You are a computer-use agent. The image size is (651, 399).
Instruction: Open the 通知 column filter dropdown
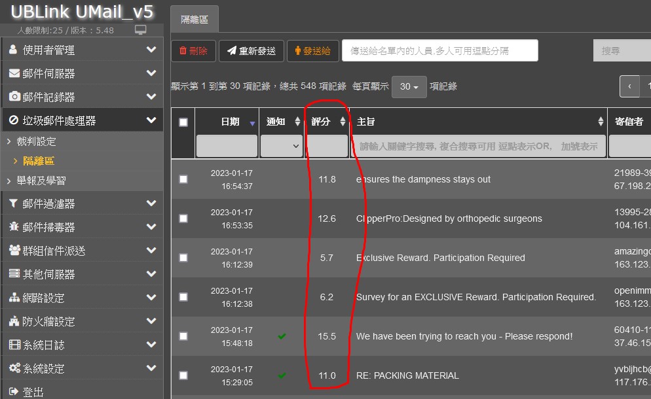click(281, 147)
